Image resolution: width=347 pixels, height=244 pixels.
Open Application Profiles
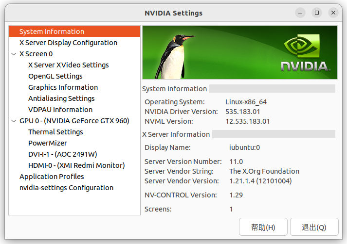click(x=74, y=177)
